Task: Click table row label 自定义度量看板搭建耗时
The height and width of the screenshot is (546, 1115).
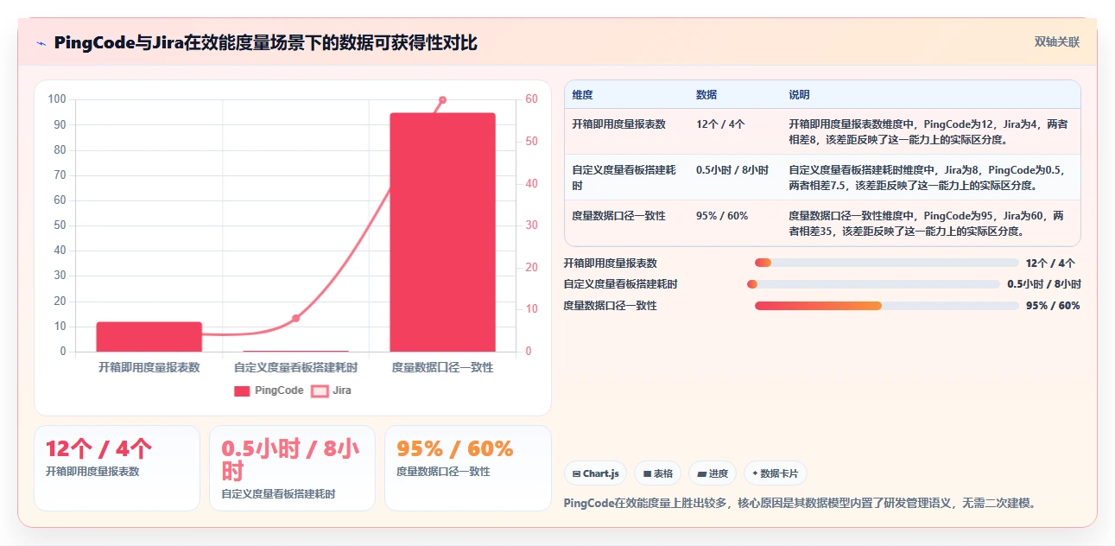Action: click(x=624, y=178)
